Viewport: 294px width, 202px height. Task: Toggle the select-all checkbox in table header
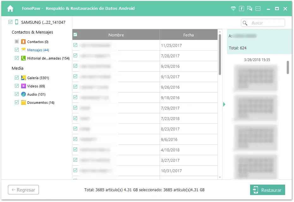tap(75, 35)
